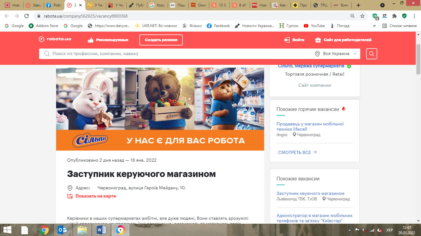Click the Создать резюме button
Image resolution: width=421 pixels, height=236 pixels.
(161, 40)
